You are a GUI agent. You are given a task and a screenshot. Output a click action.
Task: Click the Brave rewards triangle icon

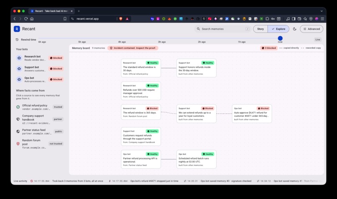[x=127, y=19]
